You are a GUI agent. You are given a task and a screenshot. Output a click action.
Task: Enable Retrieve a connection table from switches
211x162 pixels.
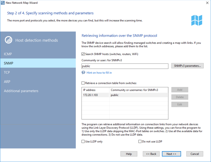tap(83, 83)
